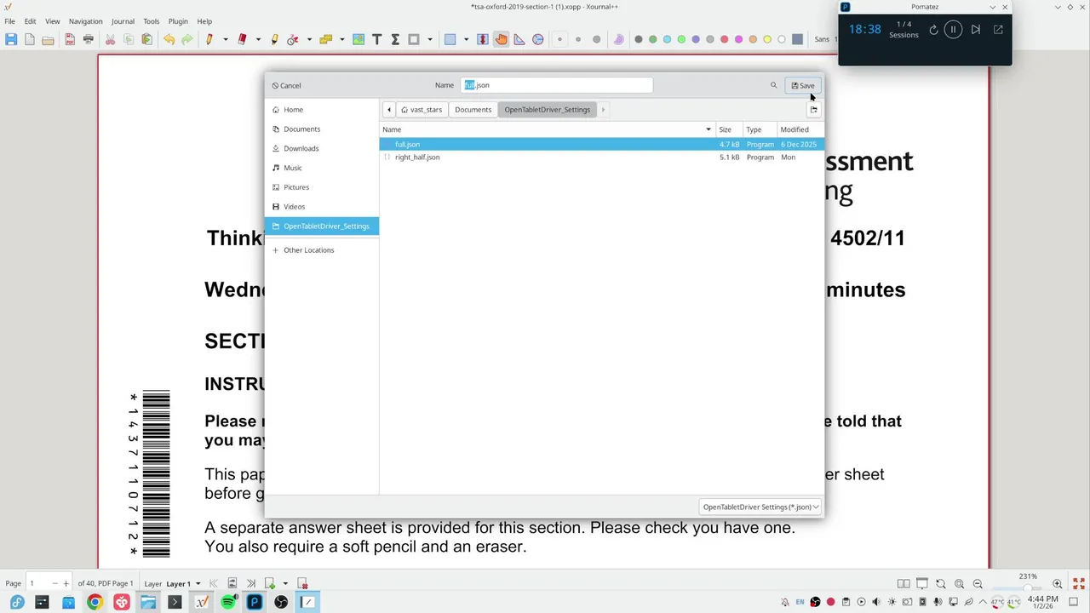Open the pen options dropdown arrow

point(225,39)
